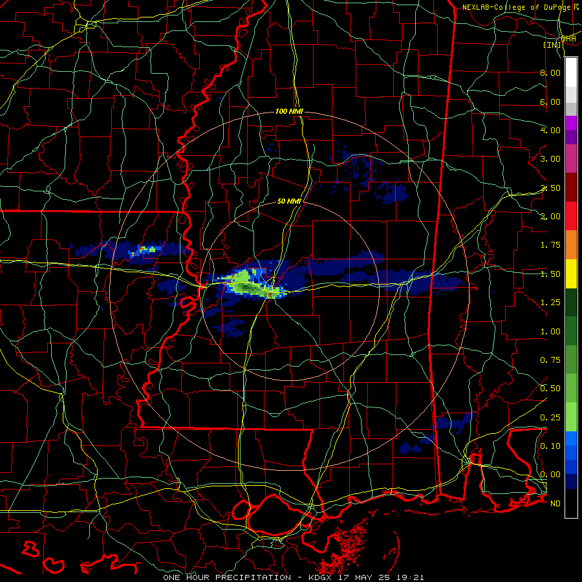Click the 1.00 legend value
This screenshot has height=582, width=582.
pyautogui.click(x=550, y=332)
